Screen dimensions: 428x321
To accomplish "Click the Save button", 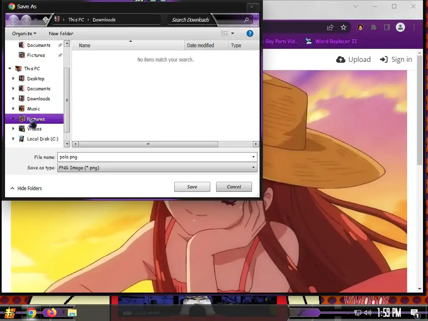I will (192, 187).
